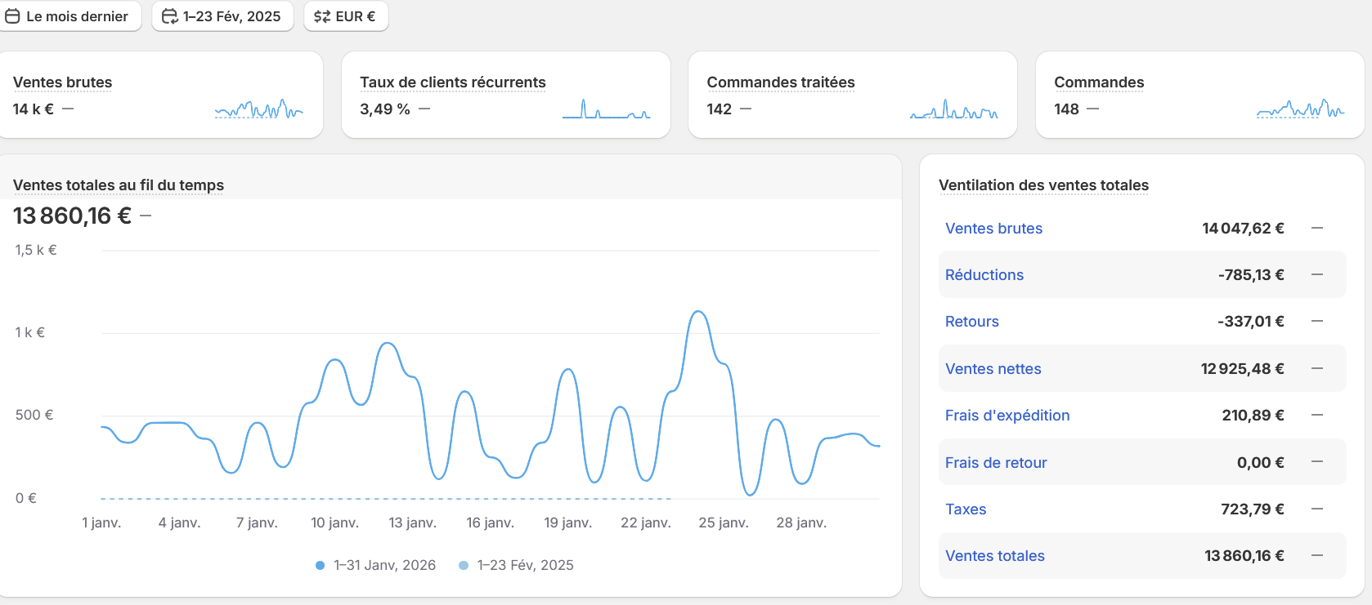Open the Ventes brutes breakdown link
Screen dimensions: 1372x605
click(993, 229)
